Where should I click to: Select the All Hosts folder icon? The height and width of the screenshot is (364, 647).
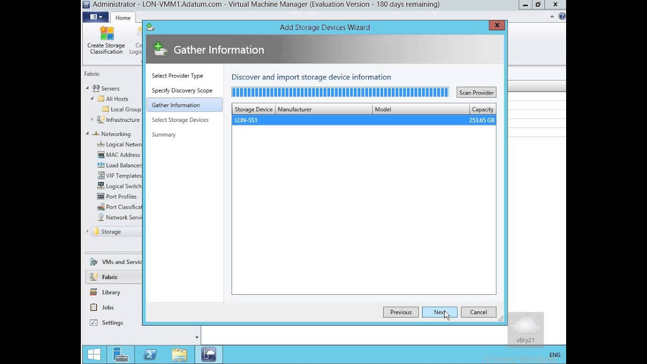click(101, 99)
